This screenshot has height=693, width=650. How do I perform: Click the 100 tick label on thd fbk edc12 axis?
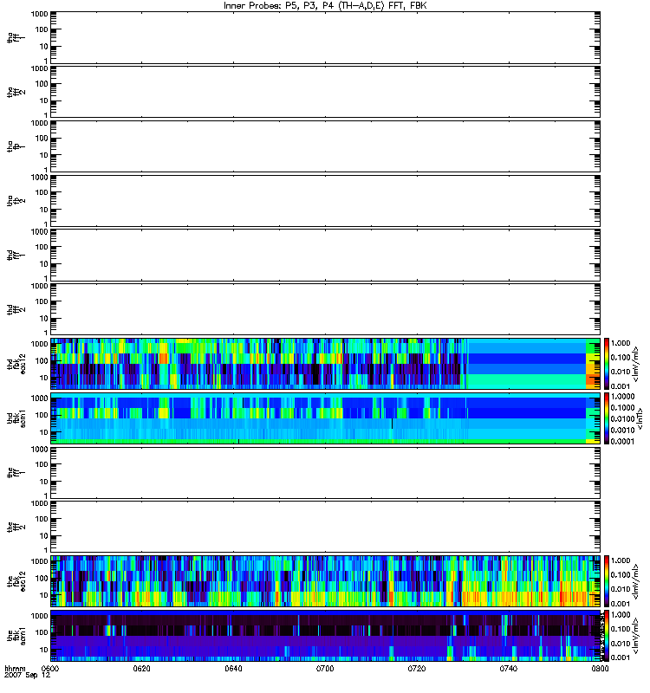point(42,360)
